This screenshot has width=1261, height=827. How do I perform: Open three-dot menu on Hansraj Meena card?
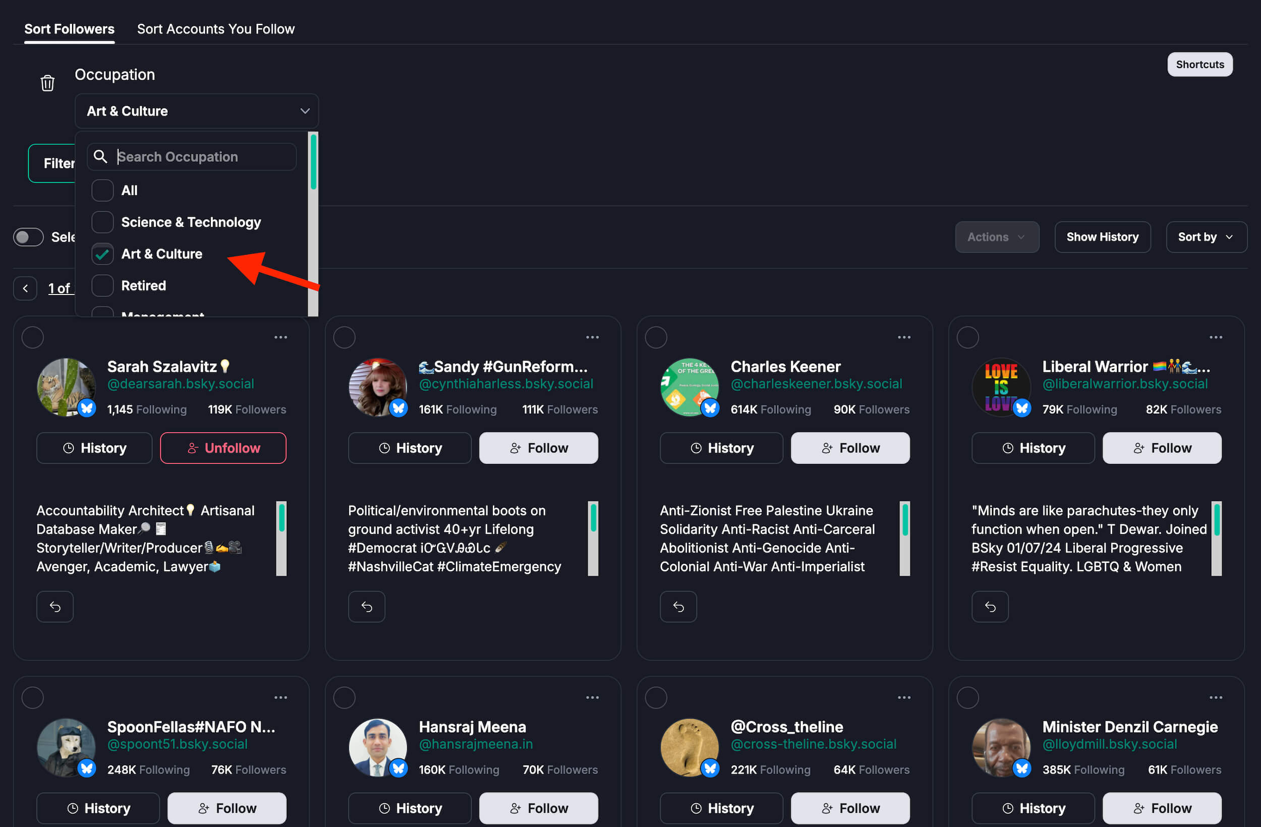[x=592, y=698]
